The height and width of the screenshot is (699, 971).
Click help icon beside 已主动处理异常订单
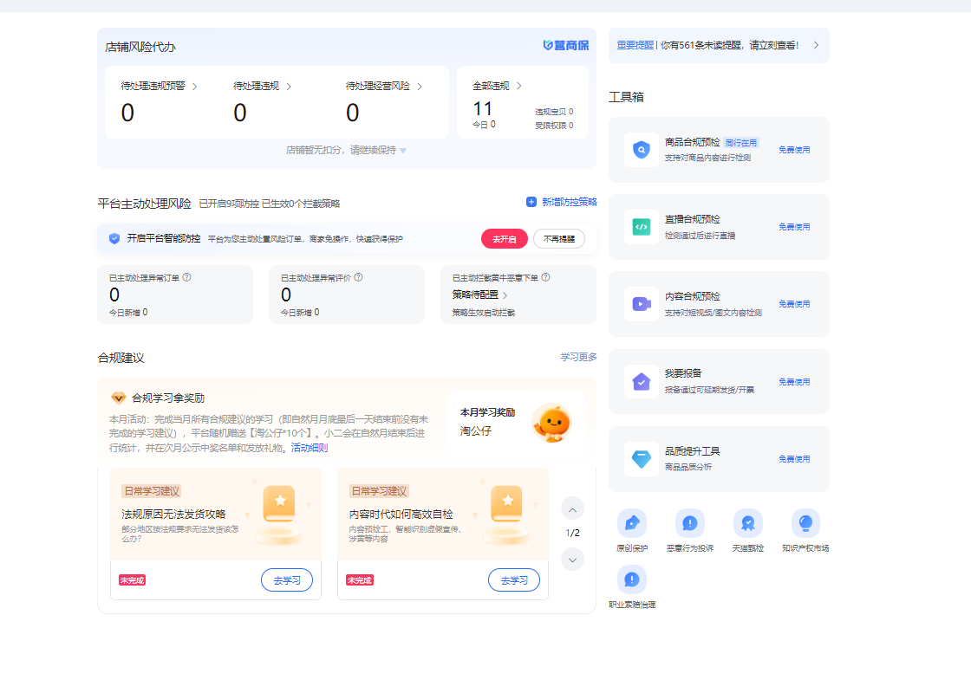[x=187, y=278]
